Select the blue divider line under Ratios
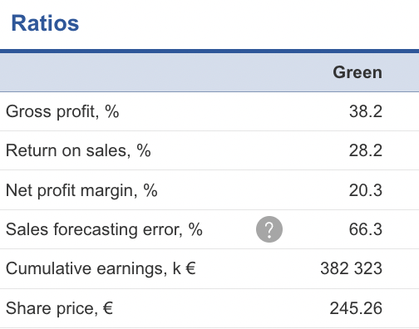Screen dimensions: 419x329 pyautogui.click(x=209, y=52)
